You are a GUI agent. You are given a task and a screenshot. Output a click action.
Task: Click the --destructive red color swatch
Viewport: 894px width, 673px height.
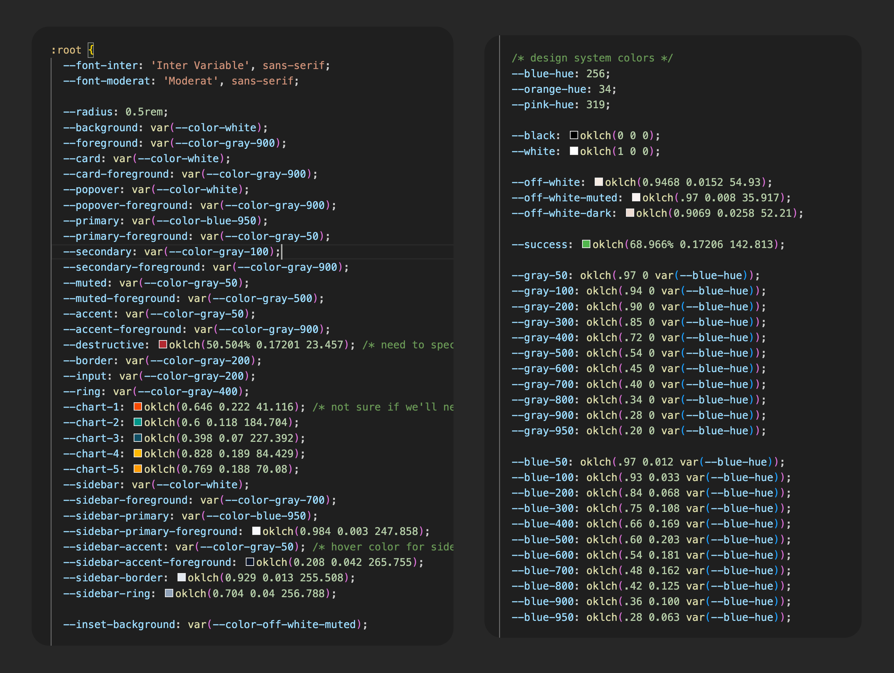163,344
